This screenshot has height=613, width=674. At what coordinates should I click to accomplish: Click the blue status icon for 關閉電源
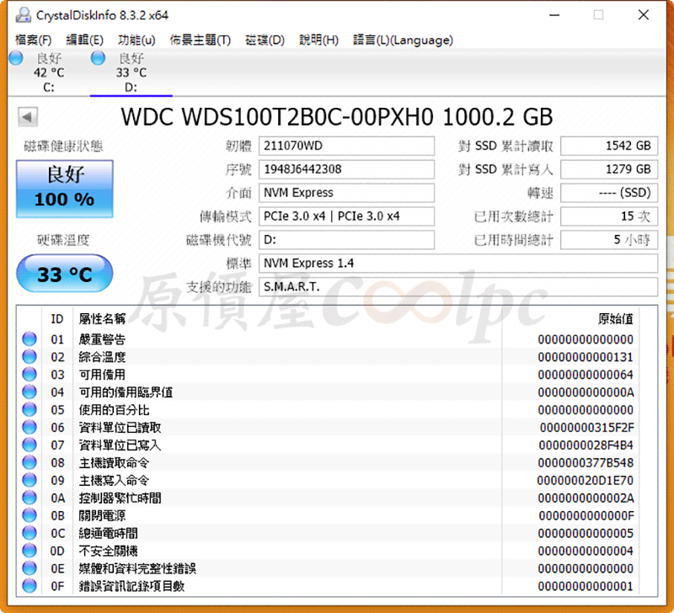pyautogui.click(x=29, y=514)
